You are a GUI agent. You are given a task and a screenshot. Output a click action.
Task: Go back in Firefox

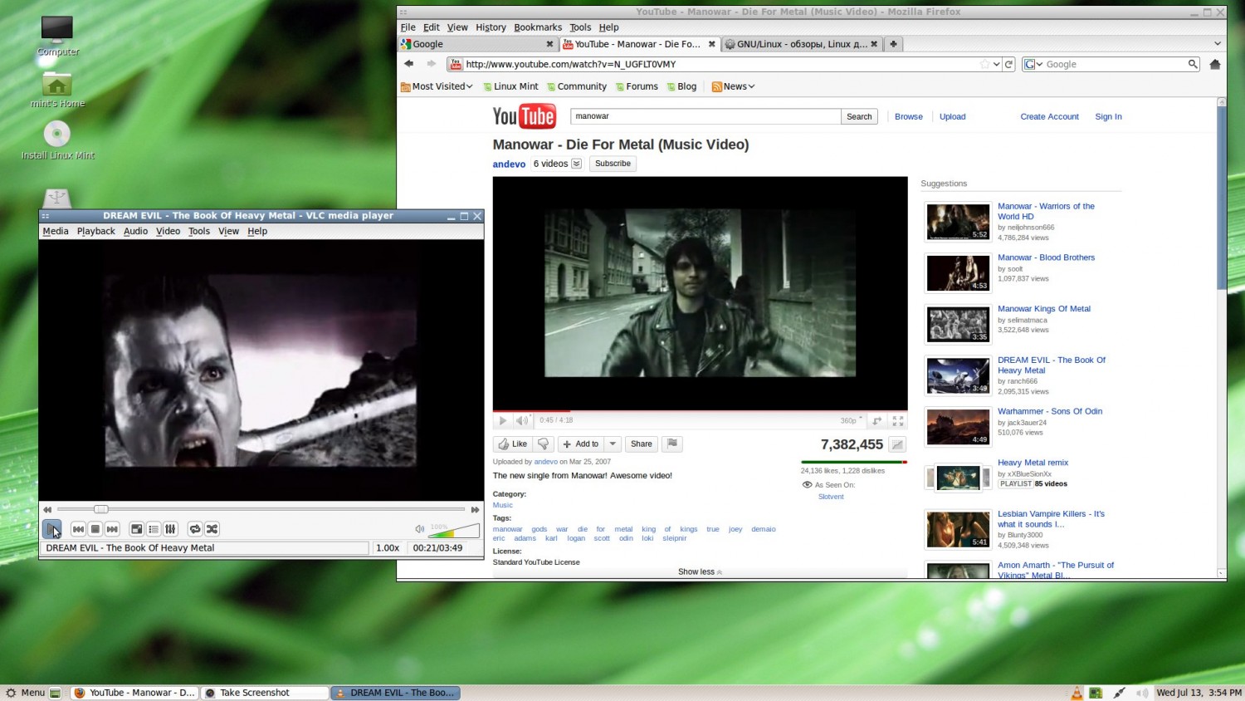[x=408, y=64]
